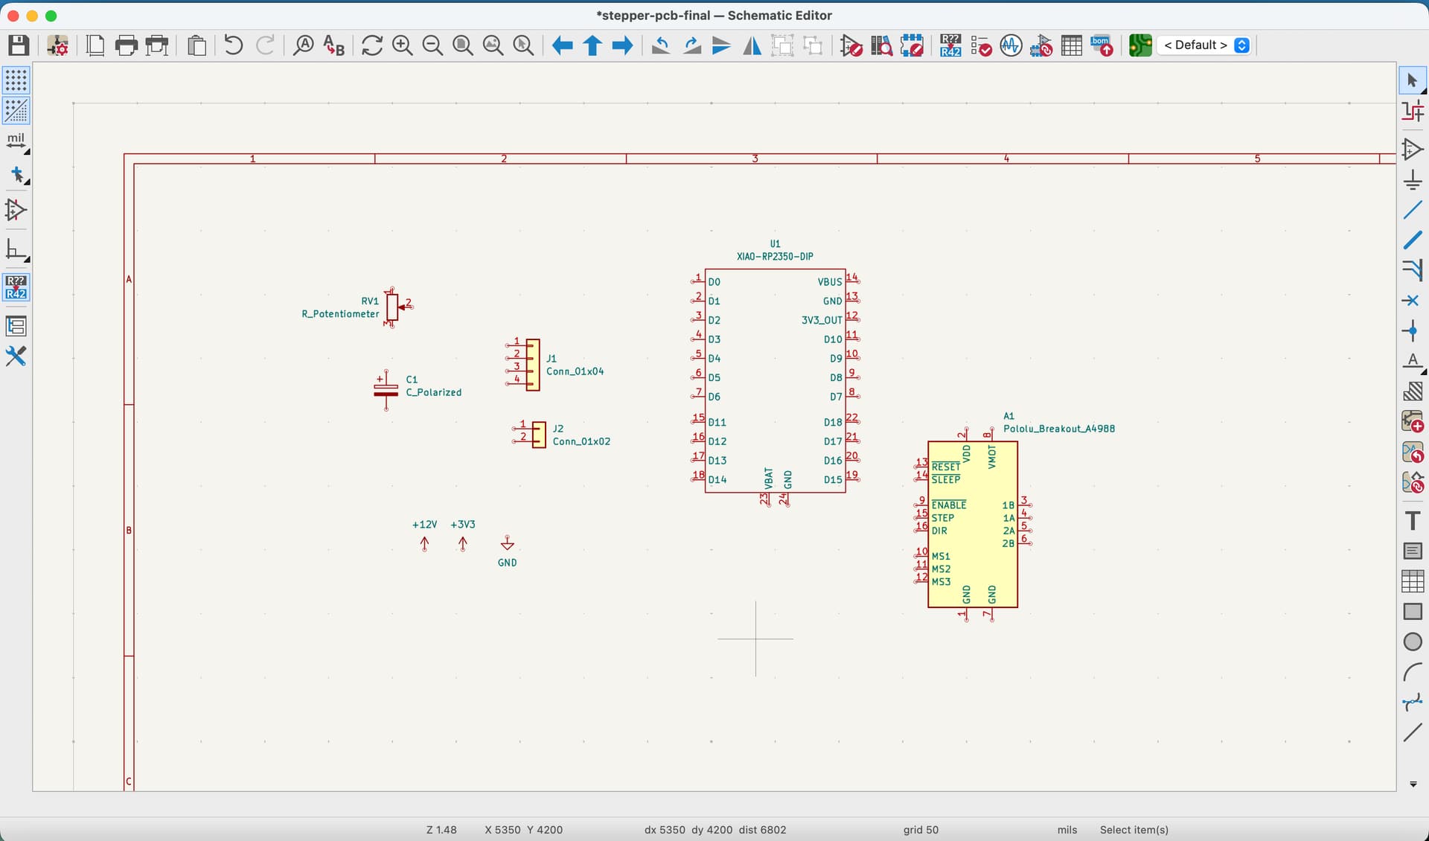Save the schematic with the floppy icon

[x=19, y=45]
